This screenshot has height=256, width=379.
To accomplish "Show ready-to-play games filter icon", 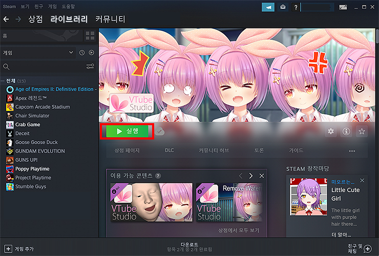I will click(91, 53).
